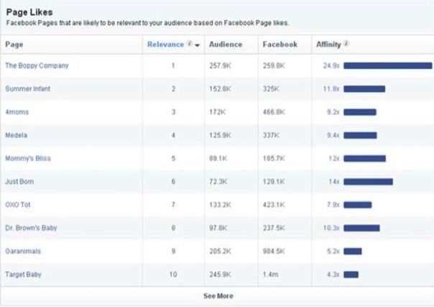Viewport: 434px width, 307px height.
Task: Open Summer Infant page link
Action: 27,89
